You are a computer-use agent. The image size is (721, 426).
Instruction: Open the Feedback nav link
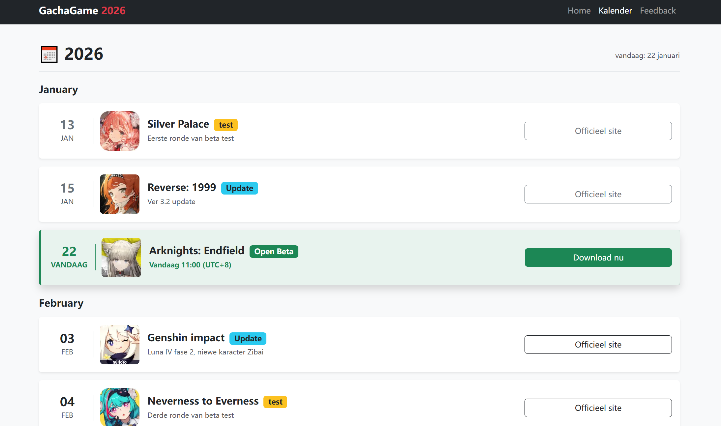658,11
